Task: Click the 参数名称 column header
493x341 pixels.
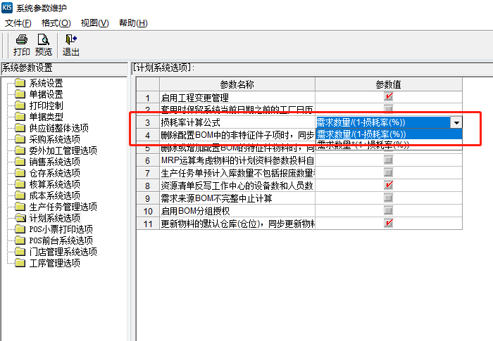Action: [237, 84]
